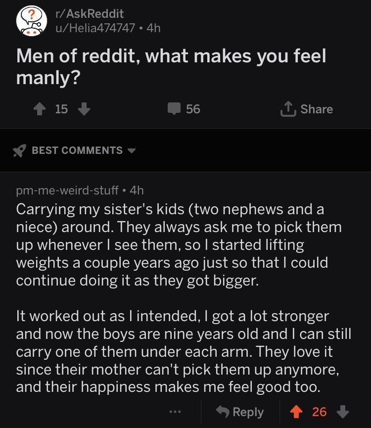This screenshot has height=428, width=371.
Task: Reply to pm-me-weird-stuff's comment
Action: [x=240, y=412]
